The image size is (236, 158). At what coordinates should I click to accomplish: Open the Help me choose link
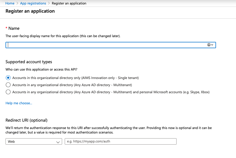click(19, 103)
